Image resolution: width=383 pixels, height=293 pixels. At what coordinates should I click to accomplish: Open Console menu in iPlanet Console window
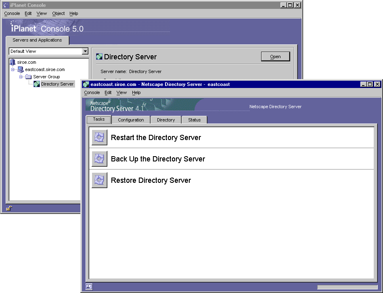[x=12, y=13]
